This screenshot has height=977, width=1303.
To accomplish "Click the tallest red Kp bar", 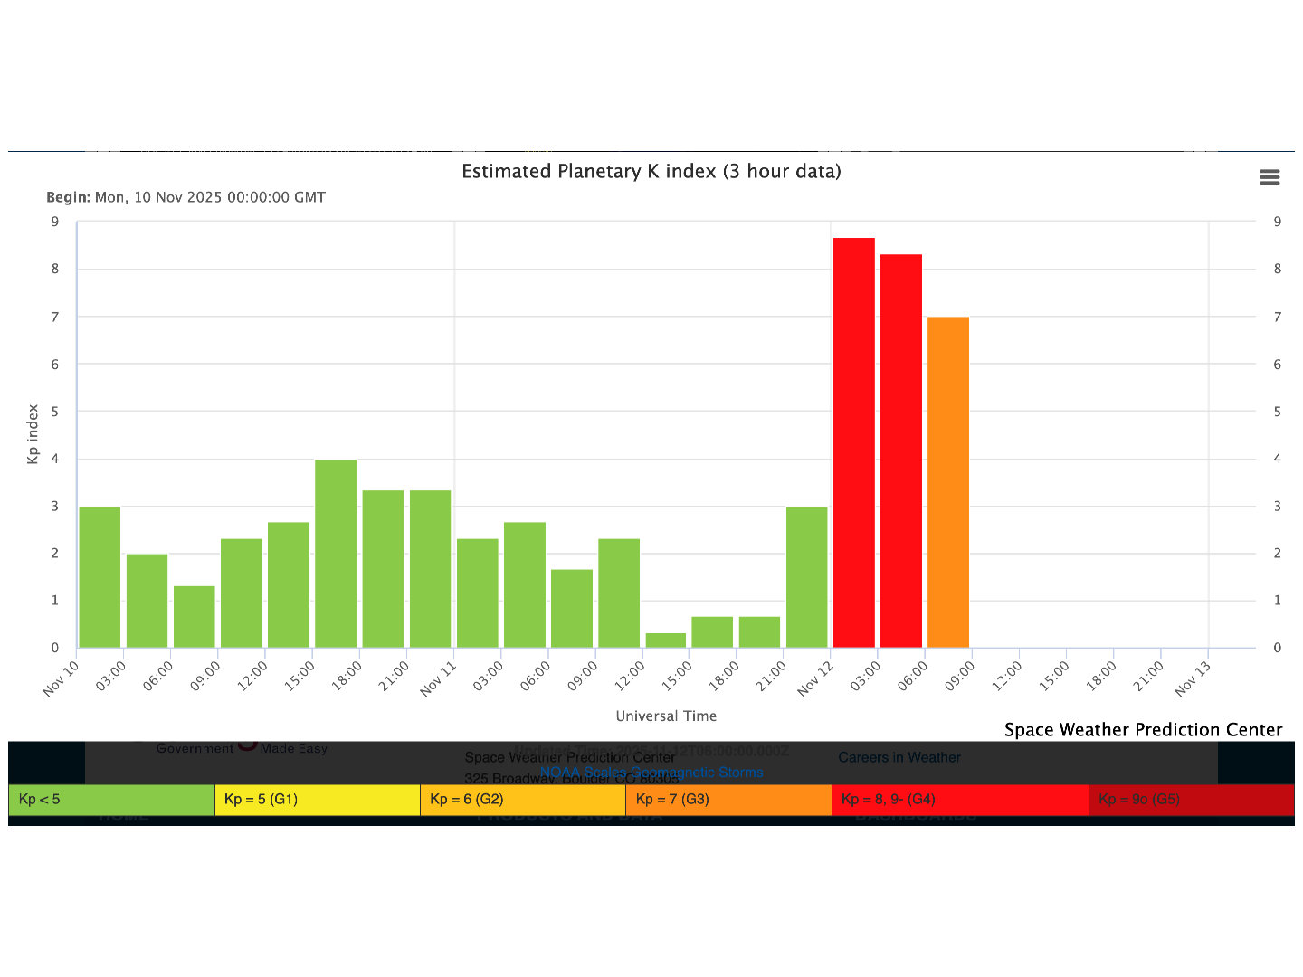I will (853, 442).
